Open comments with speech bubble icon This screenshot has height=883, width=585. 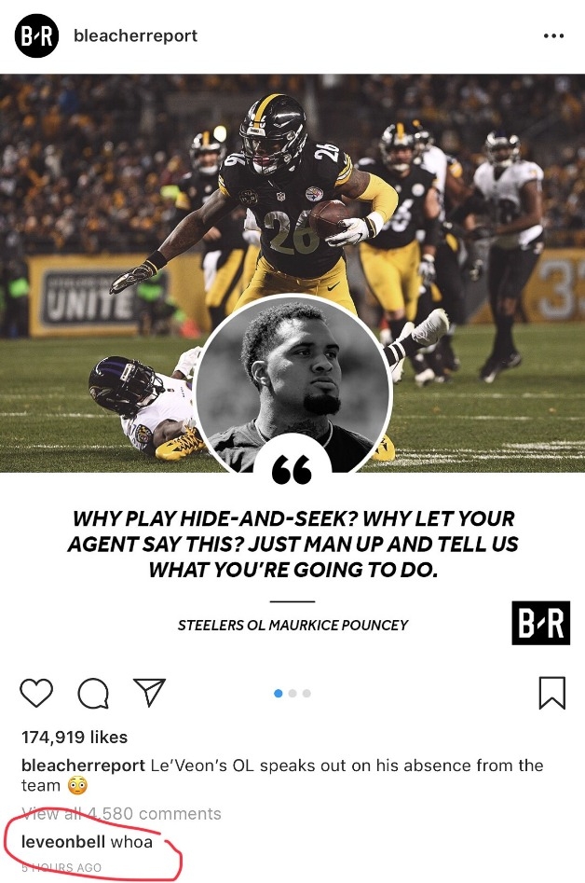93,693
